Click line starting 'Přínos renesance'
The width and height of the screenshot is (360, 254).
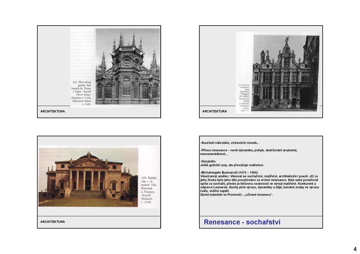click(x=249, y=152)
